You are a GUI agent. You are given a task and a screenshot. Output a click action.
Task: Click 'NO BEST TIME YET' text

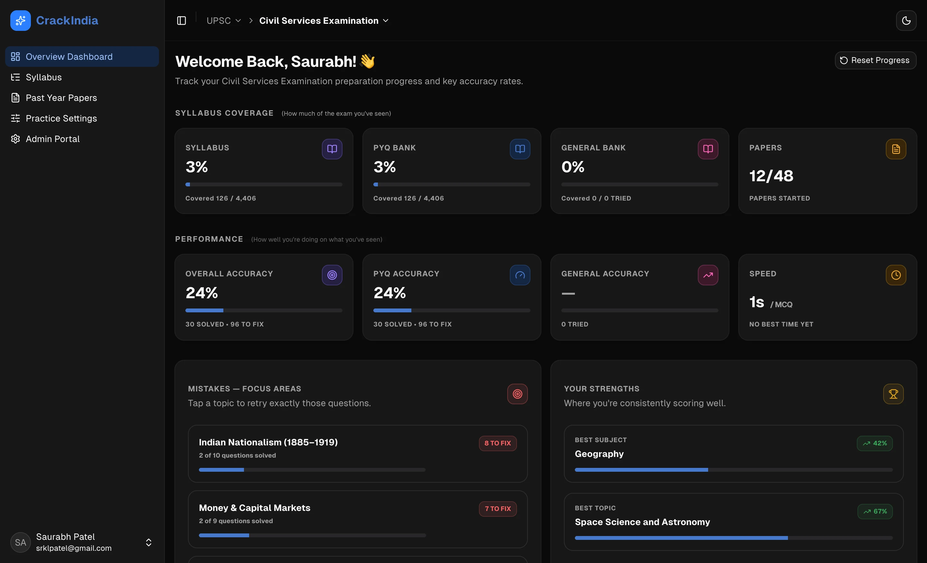[x=781, y=324]
